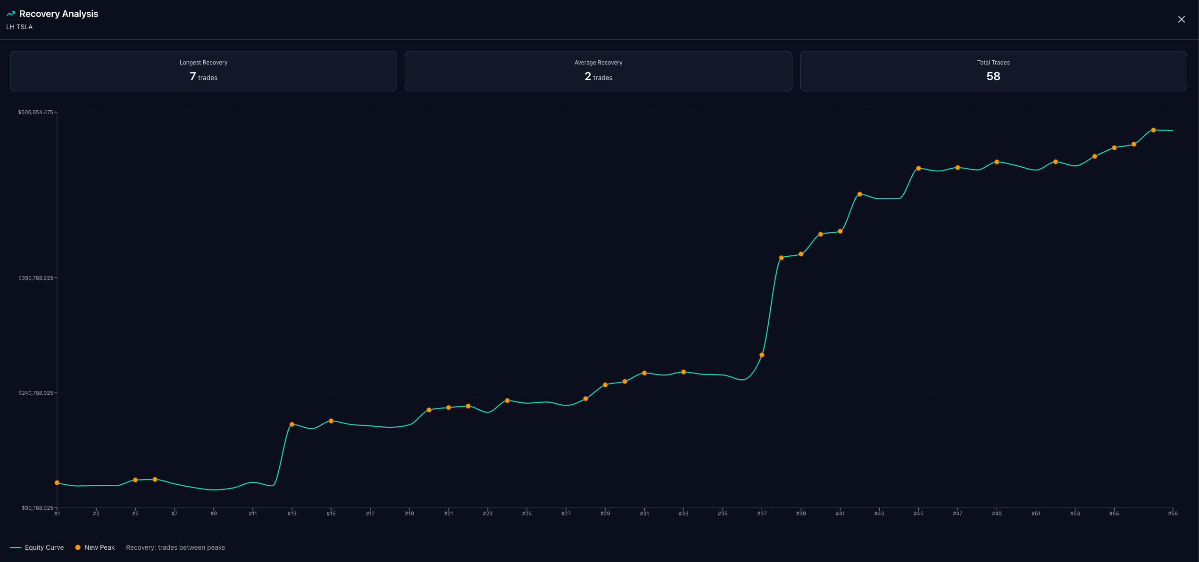
Task: Click the Longest Recovery card
Action: [203, 71]
